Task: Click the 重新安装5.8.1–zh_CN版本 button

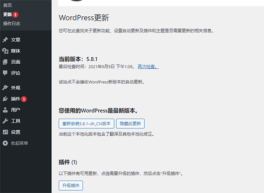Action: pyautogui.click(x=87, y=124)
